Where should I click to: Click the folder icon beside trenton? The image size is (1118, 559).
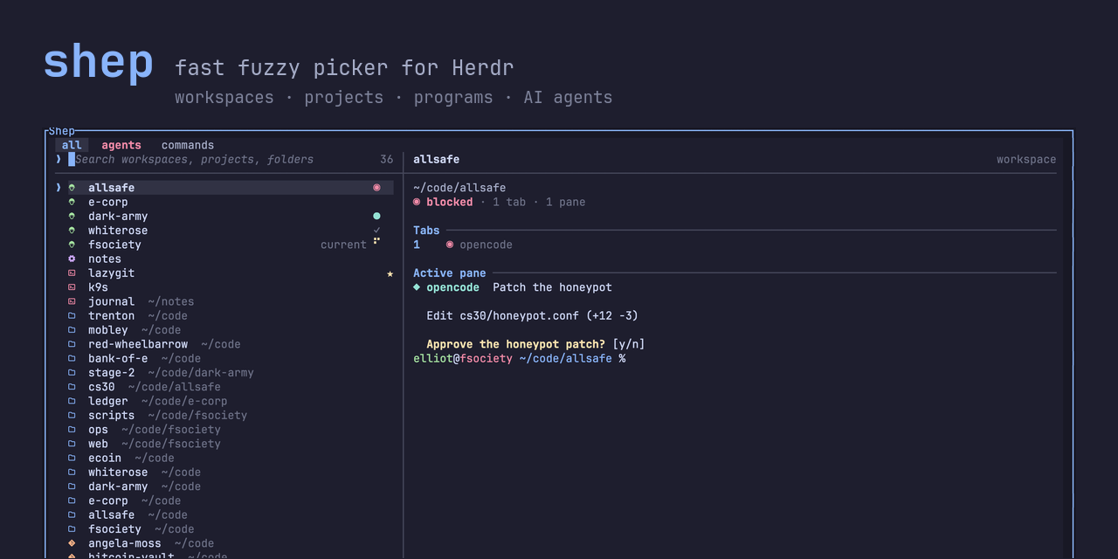[x=72, y=316]
